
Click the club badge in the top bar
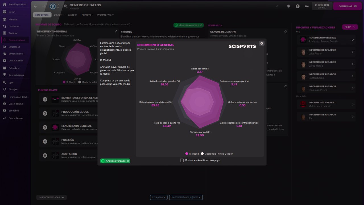click(x=53, y=6)
